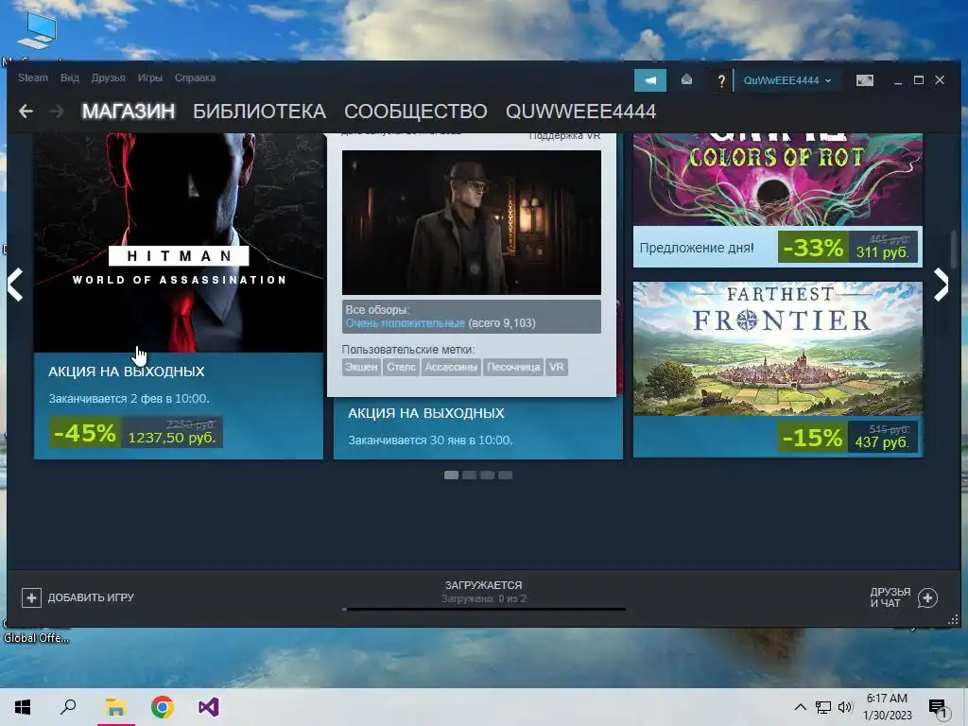Click the -45% 1237,50 руб. price
Image resolution: width=968 pixels, height=726 pixels.
[x=136, y=432]
